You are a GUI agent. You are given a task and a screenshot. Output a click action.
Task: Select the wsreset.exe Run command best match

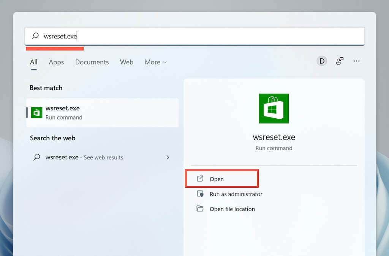click(103, 113)
